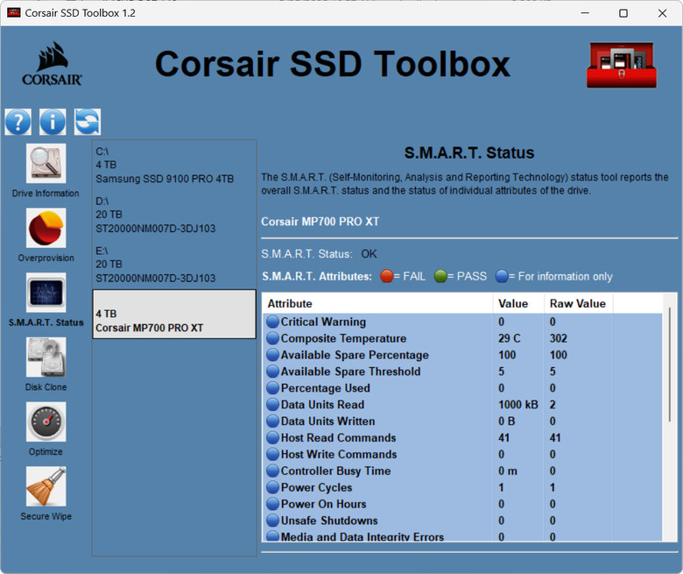Screen dimensions: 683x574
Task: Click the Power Cycles blue indicator
Action: [x=272, y=487]
